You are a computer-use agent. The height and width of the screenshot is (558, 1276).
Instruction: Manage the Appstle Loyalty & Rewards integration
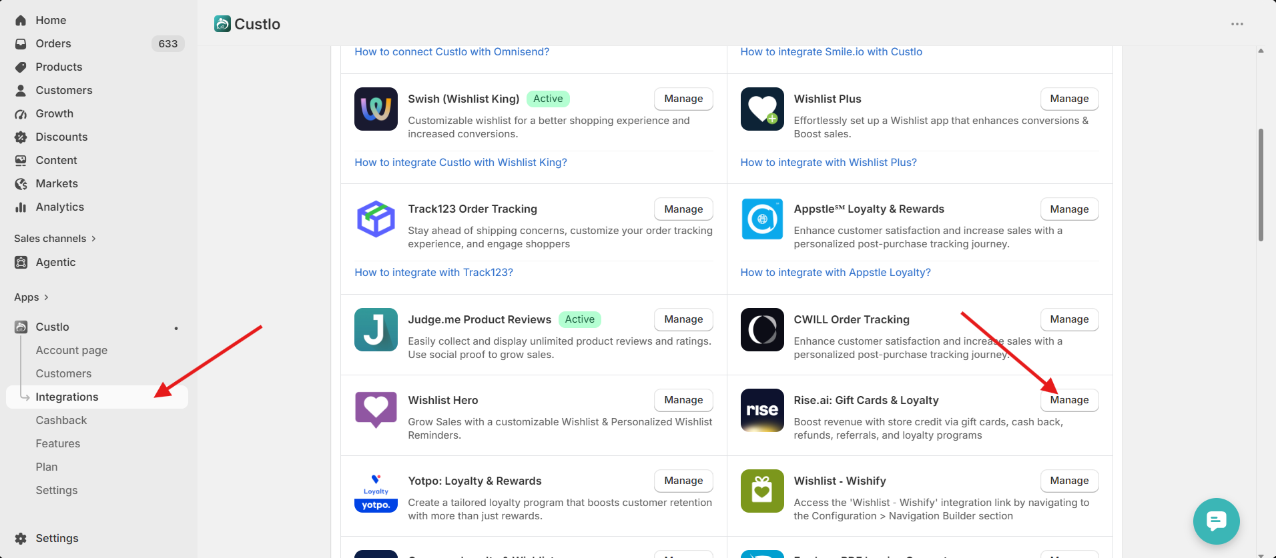tap(1069, 209)
